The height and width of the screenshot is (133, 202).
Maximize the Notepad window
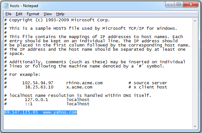pyautogui.click(x=179, y=5)
